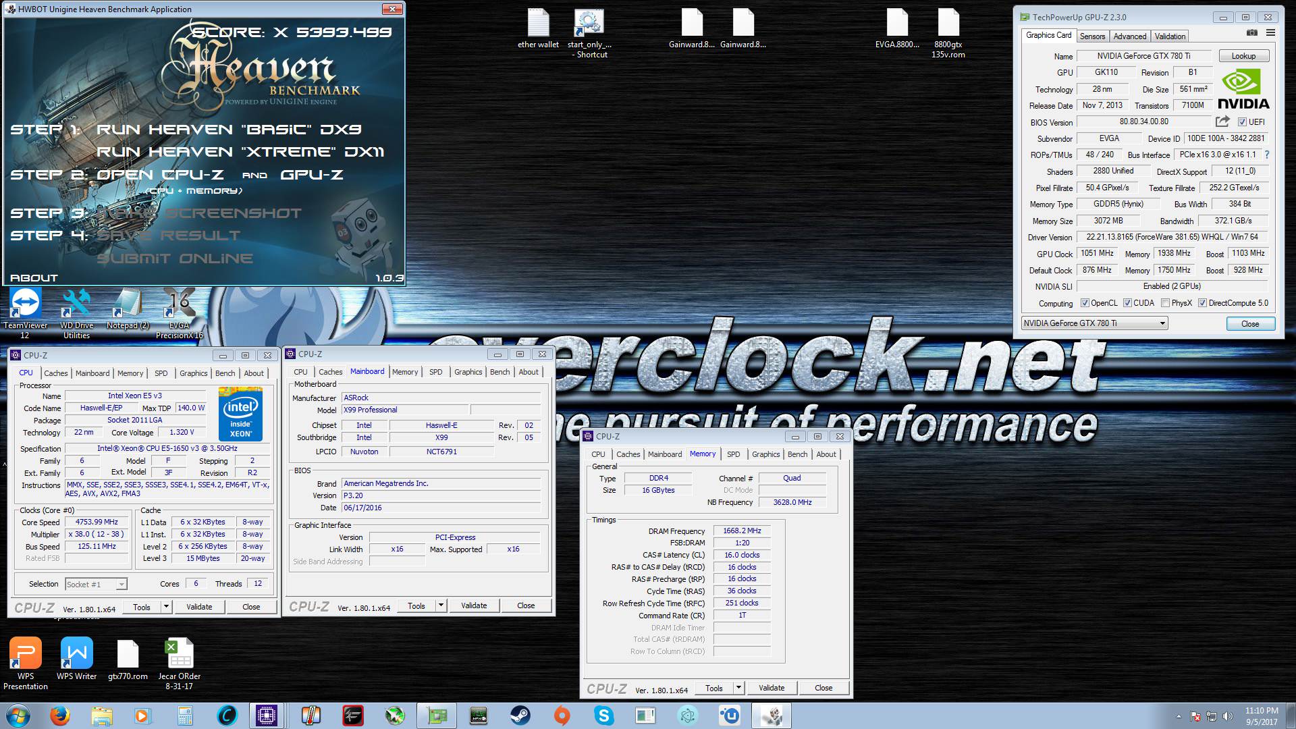Click the BIOS export share icon in GPU-Z

(1222, 122)
